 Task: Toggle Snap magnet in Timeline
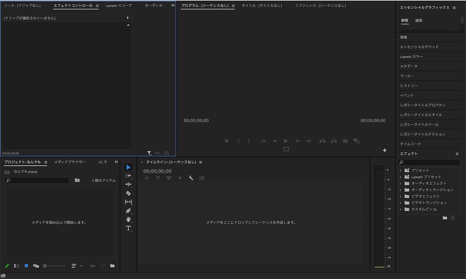158,178
